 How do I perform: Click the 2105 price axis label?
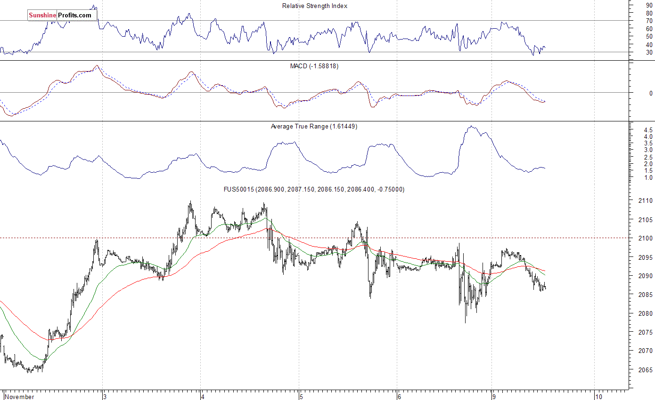click(646, 220)
